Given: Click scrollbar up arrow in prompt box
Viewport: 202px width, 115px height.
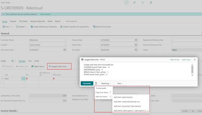Looking at the screenshot, I should tap(192, 65).
